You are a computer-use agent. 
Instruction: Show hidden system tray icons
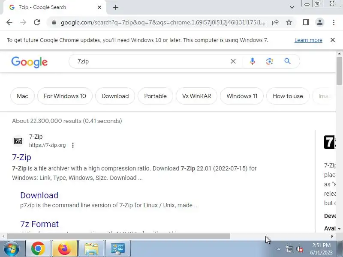[x=279, y=249]
